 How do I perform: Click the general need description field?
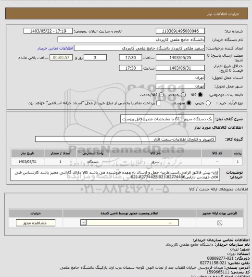click(x=167, y=119)
